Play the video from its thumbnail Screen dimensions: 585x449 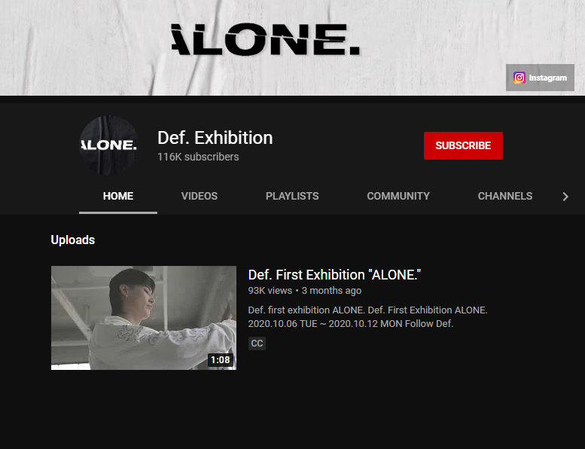coord(144,318)
